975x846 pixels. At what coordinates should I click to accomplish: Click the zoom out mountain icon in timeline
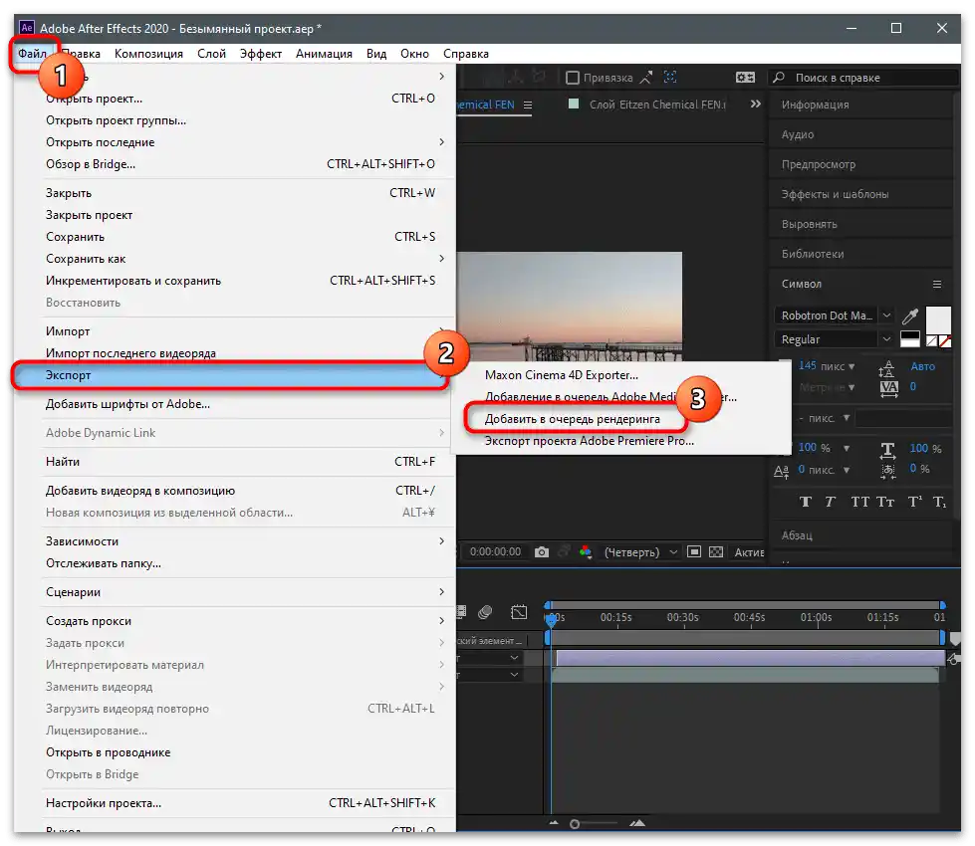tap(554, 823)
